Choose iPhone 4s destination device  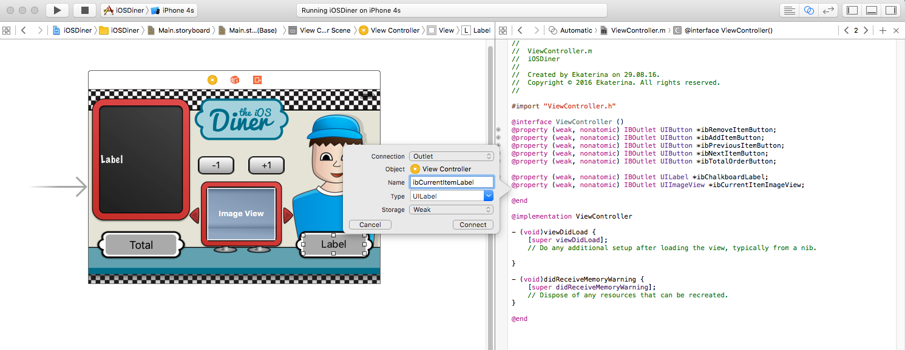coord(172,10)
